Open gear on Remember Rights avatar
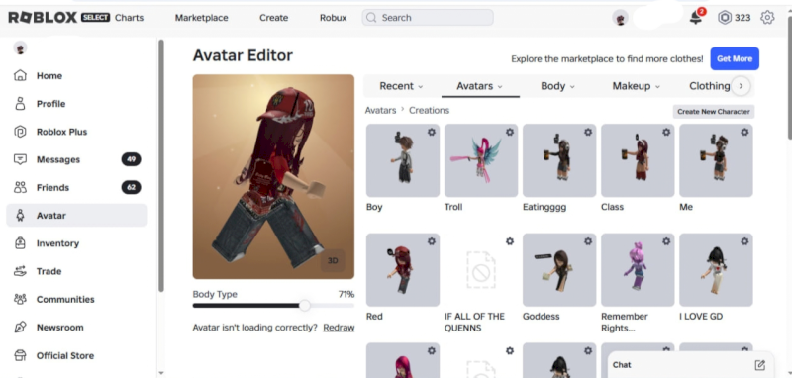This screenshot has width=792, height=378. coord(666,241)
